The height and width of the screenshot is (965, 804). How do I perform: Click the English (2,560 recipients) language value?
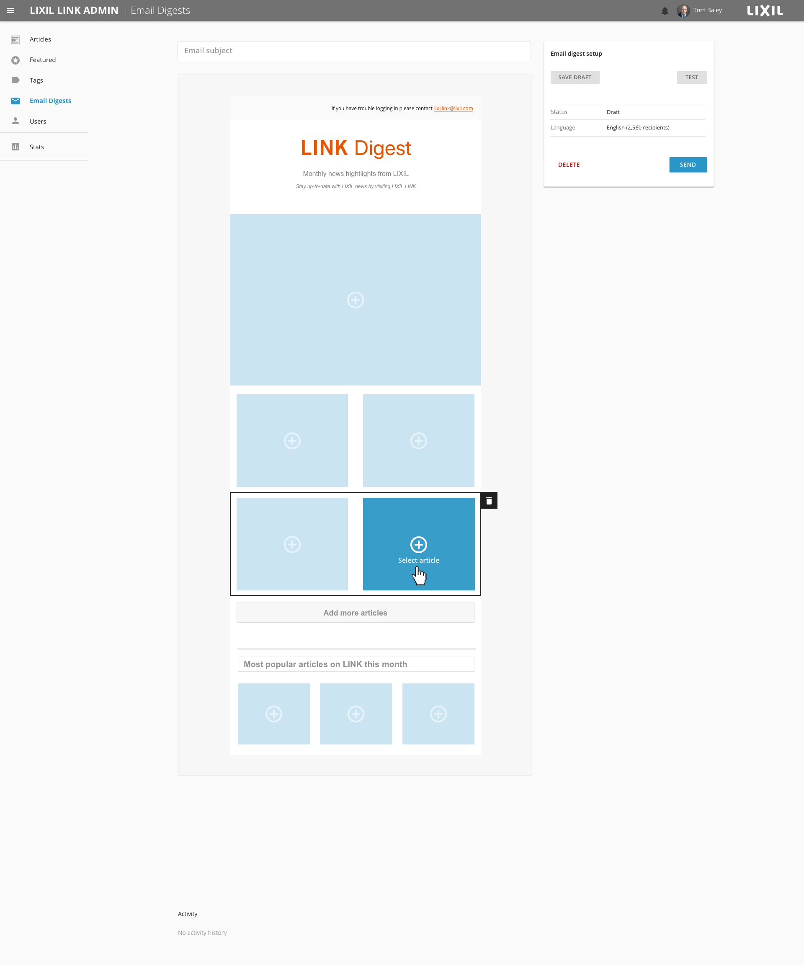[638, 128]
